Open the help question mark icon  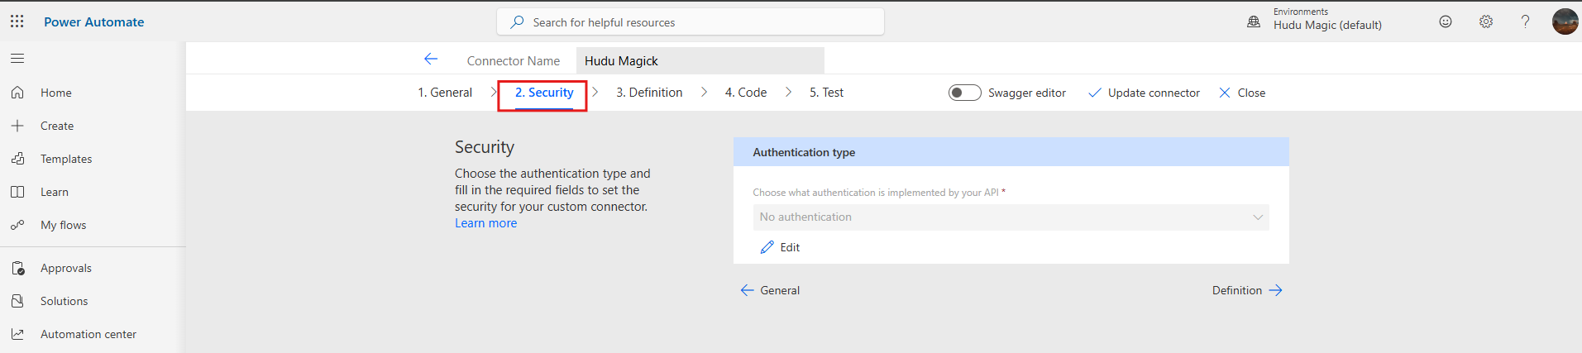pyautogui.click(x=1526, y=21)
